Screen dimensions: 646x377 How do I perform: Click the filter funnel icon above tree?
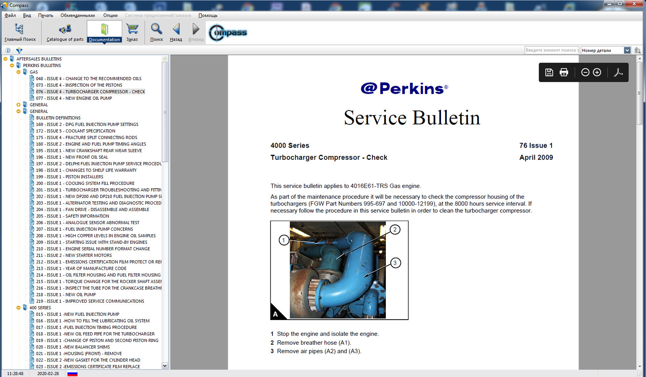click(19, 50)
